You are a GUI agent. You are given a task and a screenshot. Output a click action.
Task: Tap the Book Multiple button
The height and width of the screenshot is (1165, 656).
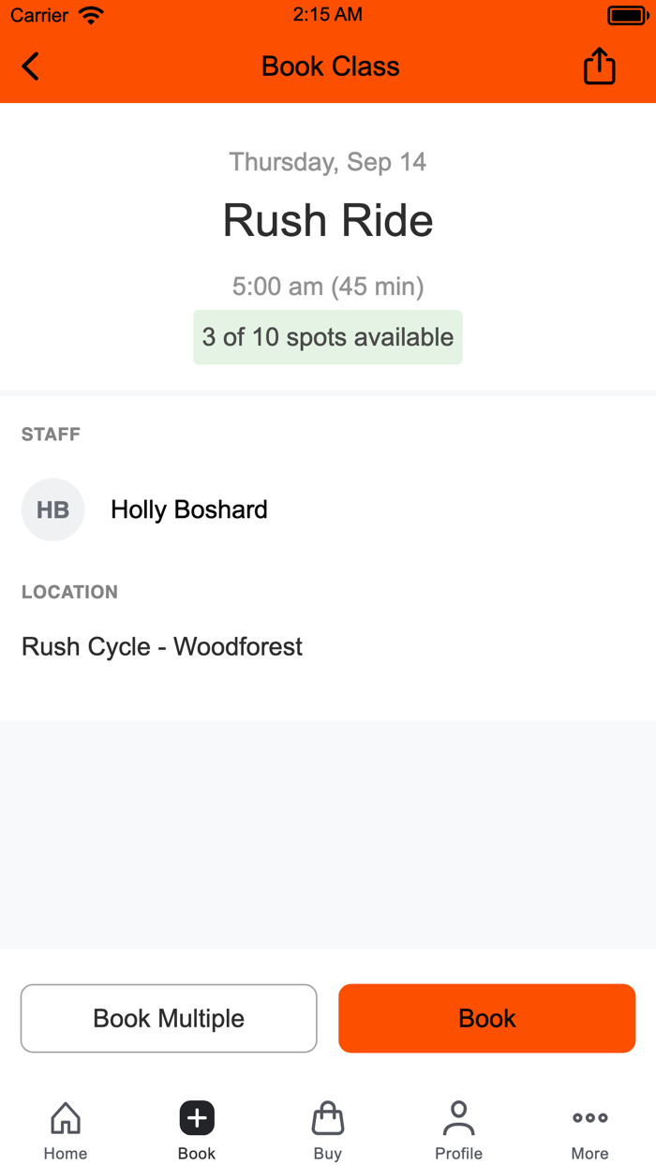[169, 1018]
